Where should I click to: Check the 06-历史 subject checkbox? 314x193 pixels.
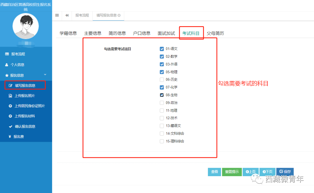pyautogui.click(x=162, y=80)
